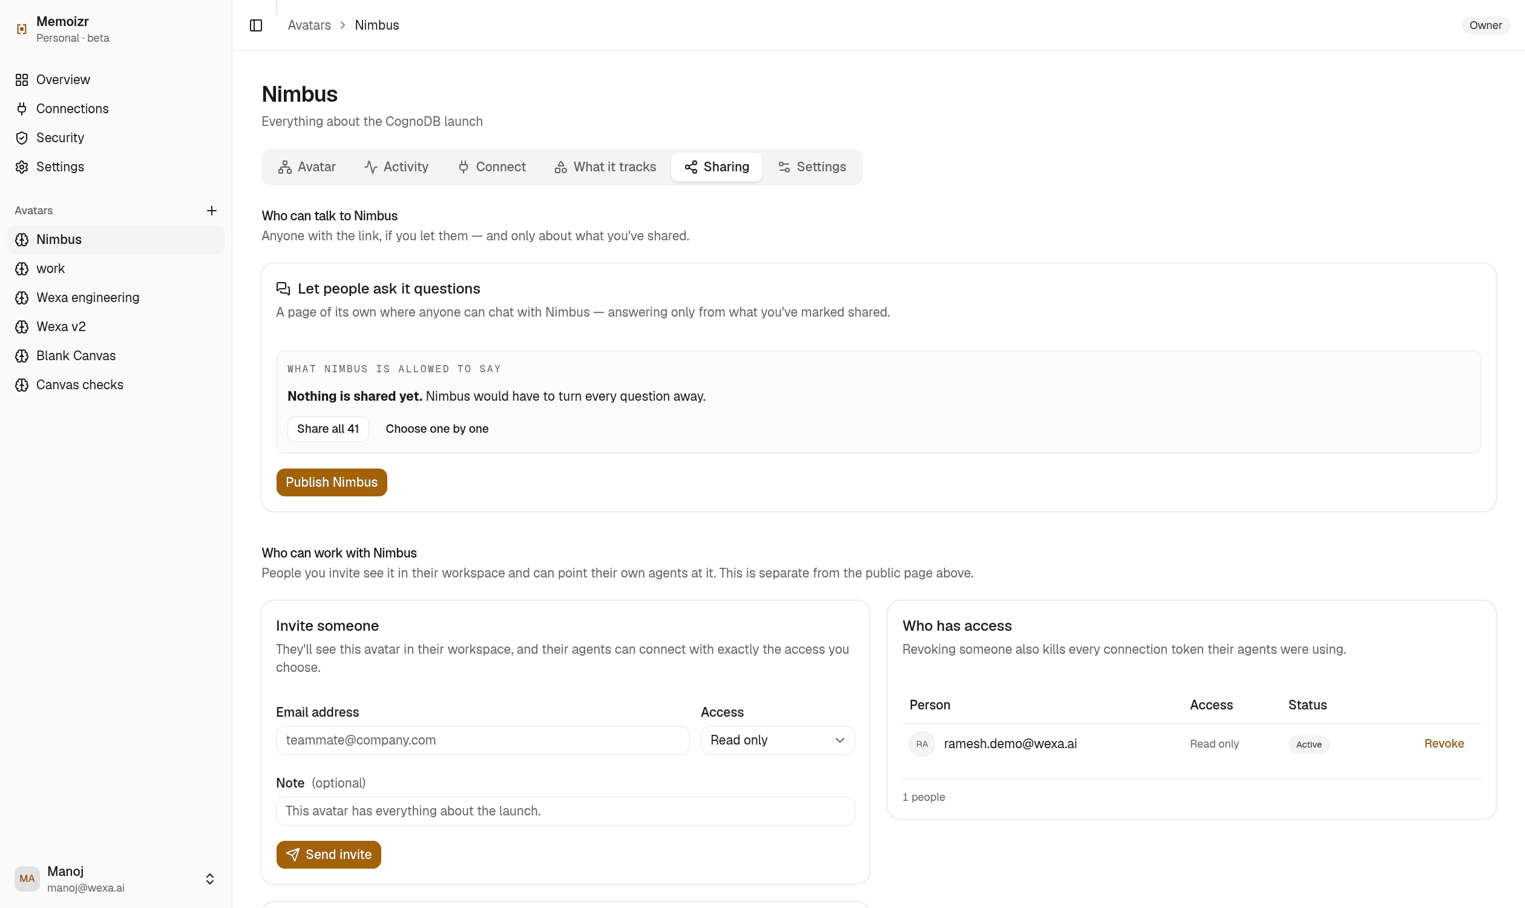Open the Blank Canvas avatar
The width and height of the screenshot is (1525, 908).
coord(116,355)
